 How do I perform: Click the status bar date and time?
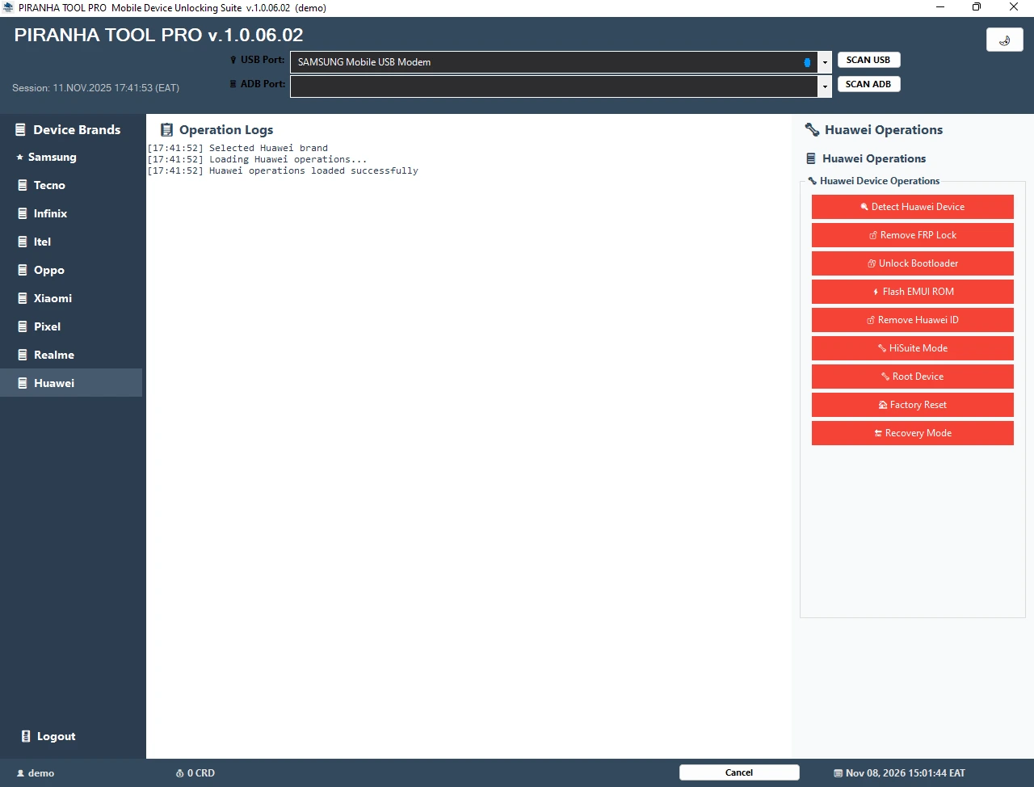(x=899, y=773)
